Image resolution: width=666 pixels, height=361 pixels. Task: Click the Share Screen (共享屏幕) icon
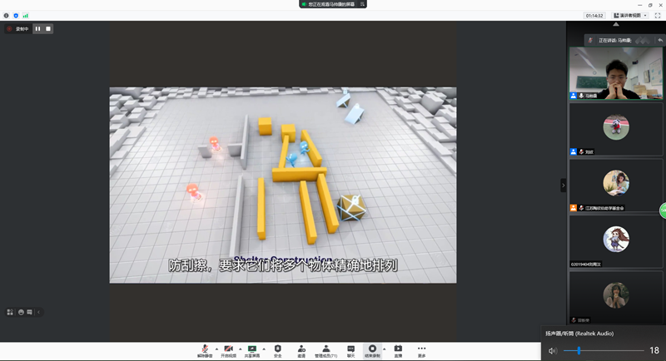tap(251, 349)
